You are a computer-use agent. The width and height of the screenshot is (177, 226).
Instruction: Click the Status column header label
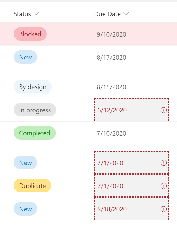22,14
